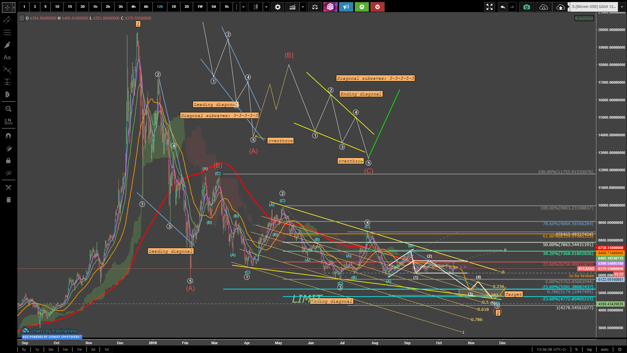627x353 pixels.
Task: Select the Aa text annotation tool
Action: tap(7, 57)
